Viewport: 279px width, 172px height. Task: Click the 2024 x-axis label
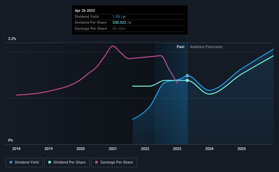pyautogui.click(x=209, y=149)
